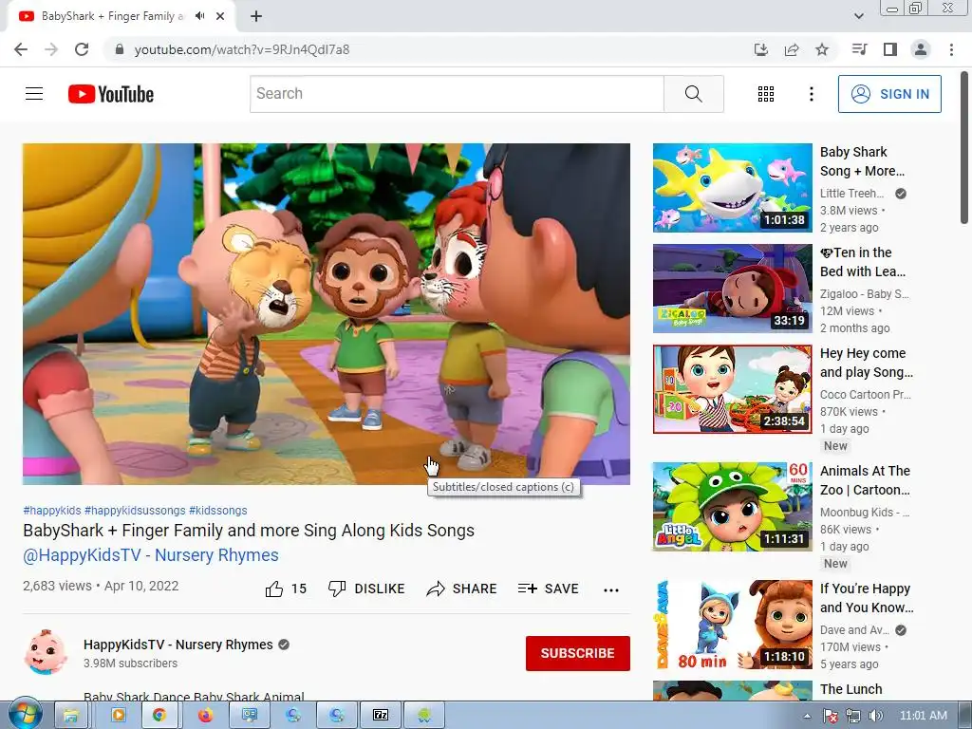This screenshot has height=729, width=972.
Task: Click SAVE to playlist
Action: 549,589
